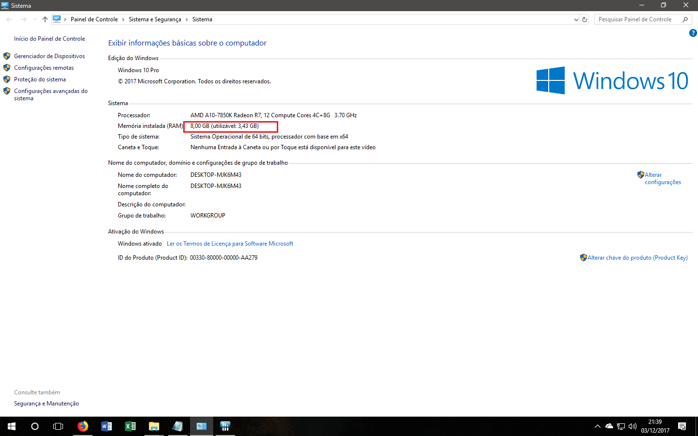Screen dimensions: 698x436
Task: Click the AMD A10-7850K processor value
Action: pos(273,115)
